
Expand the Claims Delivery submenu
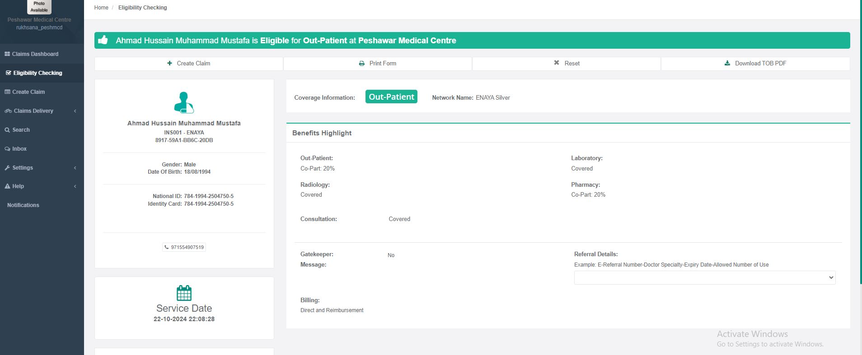(75, 111)
